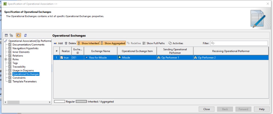Select Documentation/Comments in the tree
The height and width of the screenshot is (114, 273).
[x=28, y=44]
